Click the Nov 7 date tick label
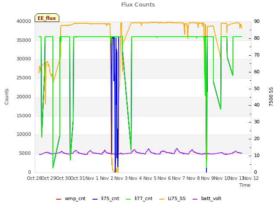This screenshot has height=207, width=277. pyautogui.click(x=179, y=178)
